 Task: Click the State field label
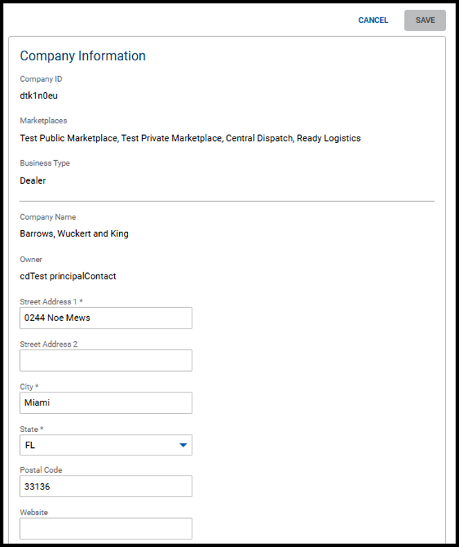[x=32, y=429]
